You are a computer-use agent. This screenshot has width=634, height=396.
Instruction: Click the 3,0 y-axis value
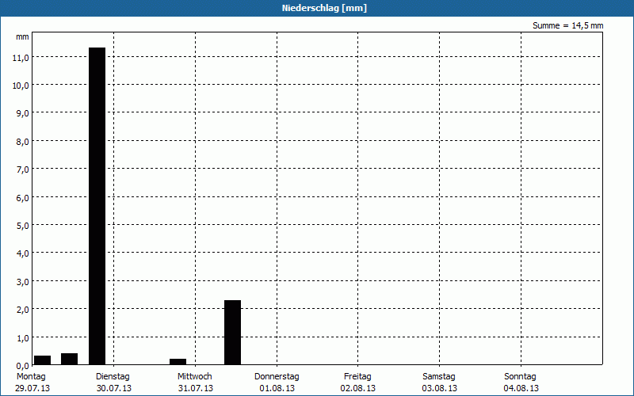click(22, 282)
